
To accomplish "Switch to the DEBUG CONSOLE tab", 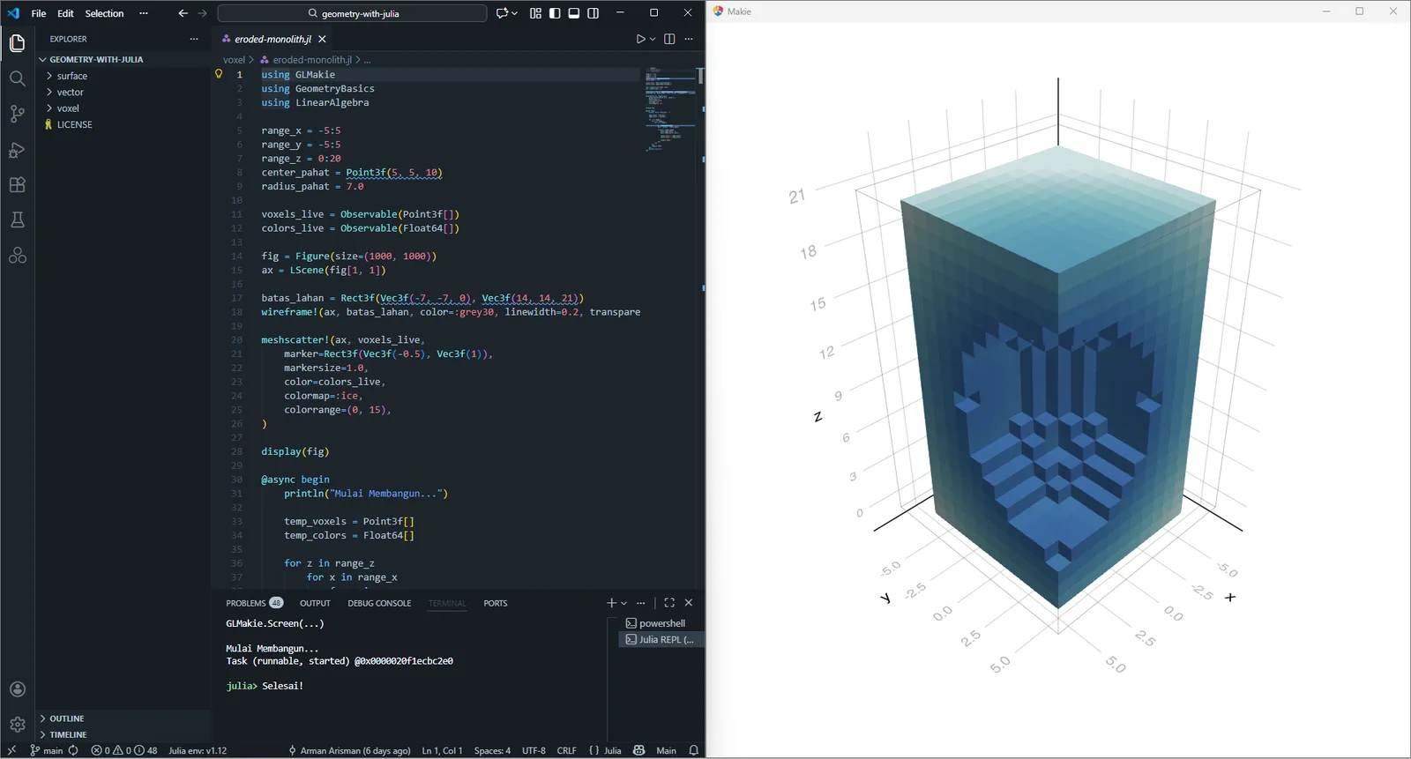I will (x=379, y=603).
